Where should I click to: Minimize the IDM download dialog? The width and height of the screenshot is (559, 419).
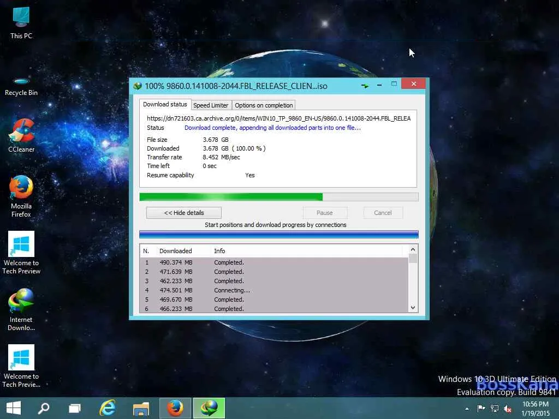click(x=379, y=85)
